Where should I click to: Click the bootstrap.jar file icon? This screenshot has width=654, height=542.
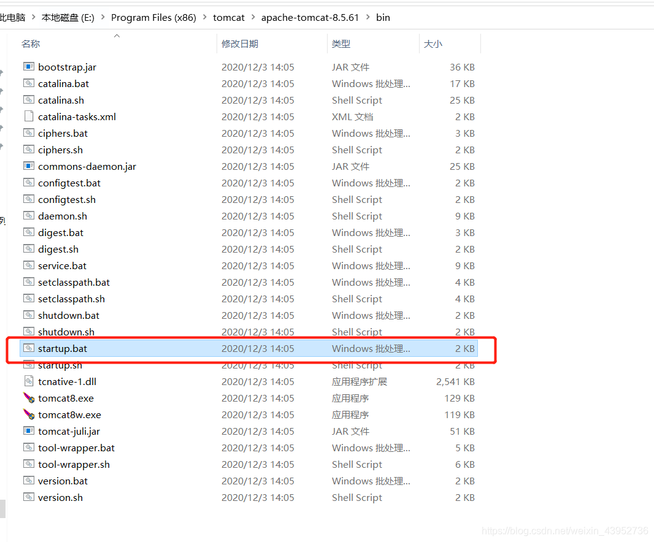29,67
